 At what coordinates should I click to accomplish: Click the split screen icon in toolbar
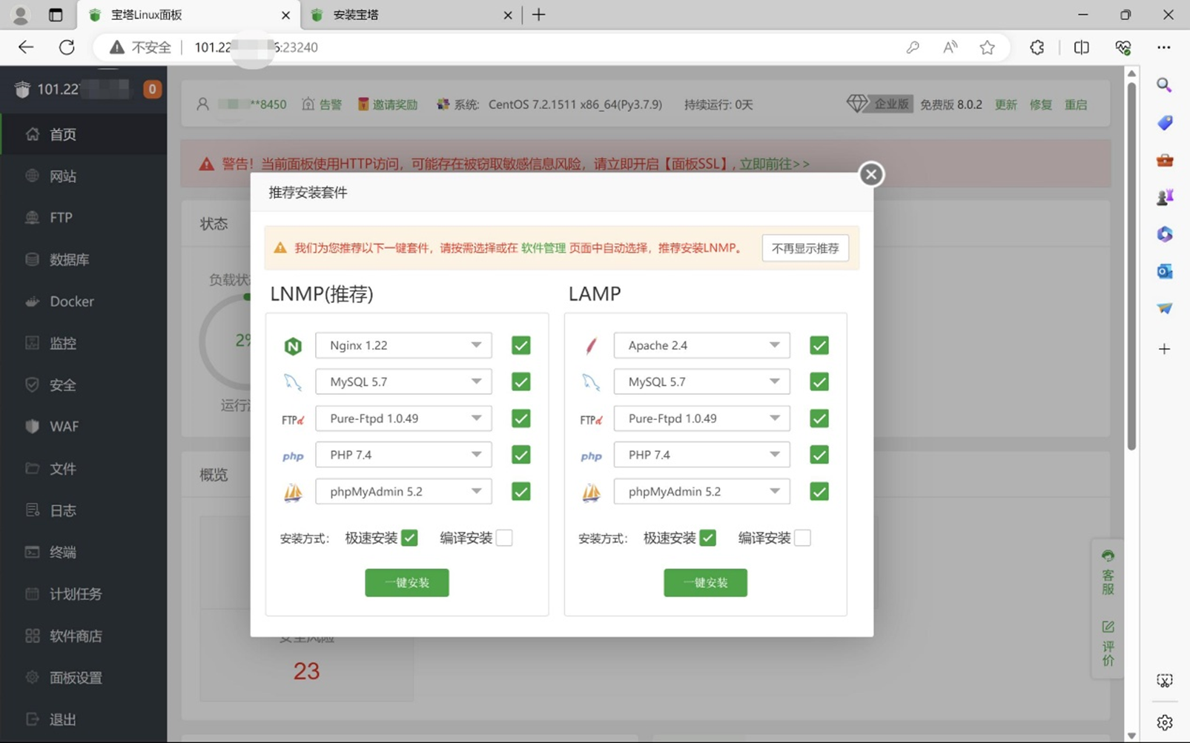coord(1081,47)
